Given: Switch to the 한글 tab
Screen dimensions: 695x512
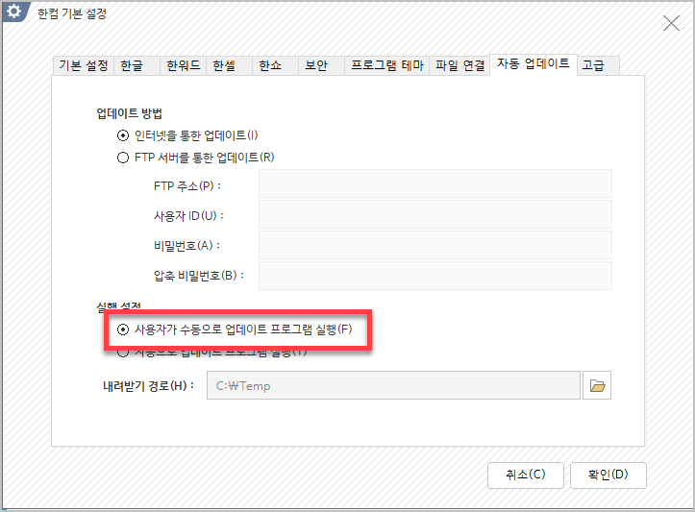Looking at the screenshot, I should tap(137, 66).
